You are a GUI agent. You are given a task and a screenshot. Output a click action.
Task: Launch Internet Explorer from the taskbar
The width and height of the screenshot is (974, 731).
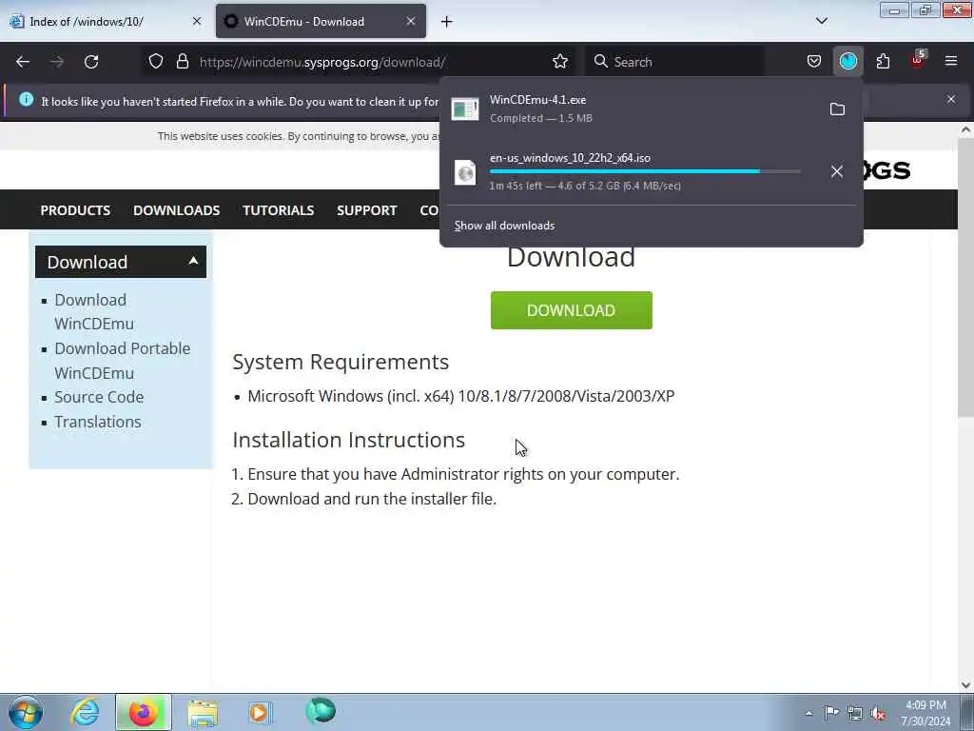(x=85, y=712)
